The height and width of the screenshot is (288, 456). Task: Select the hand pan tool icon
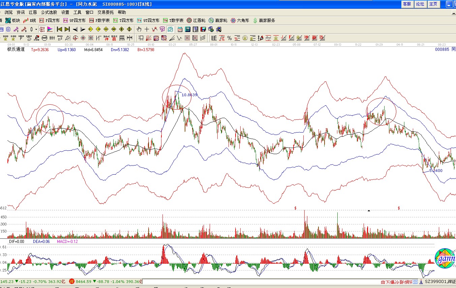coord(139,29)
